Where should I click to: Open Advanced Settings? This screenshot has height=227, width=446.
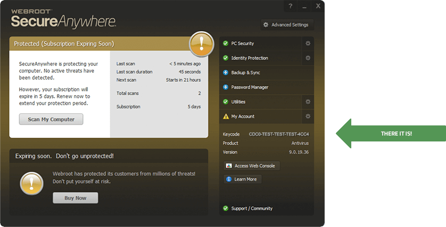pyautogui.click(x=285, y=24)
